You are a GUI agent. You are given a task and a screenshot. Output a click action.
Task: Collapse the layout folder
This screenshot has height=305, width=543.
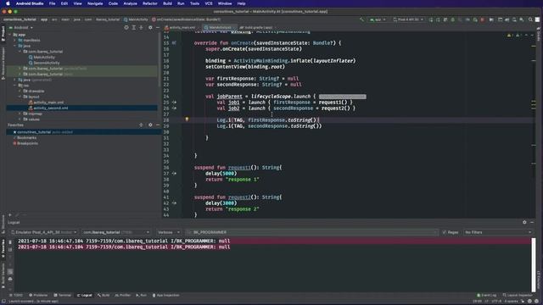pyautogui.click(x=20, y=97)
